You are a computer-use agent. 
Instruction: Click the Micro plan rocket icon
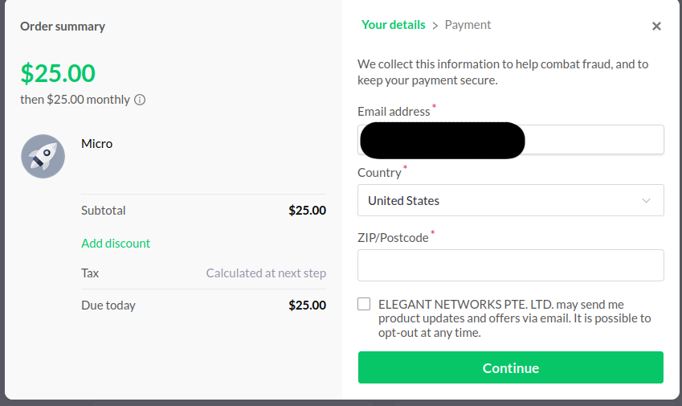click(43, 156)
